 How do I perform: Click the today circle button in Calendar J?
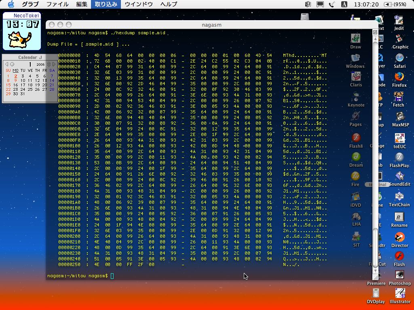[12, 64]
